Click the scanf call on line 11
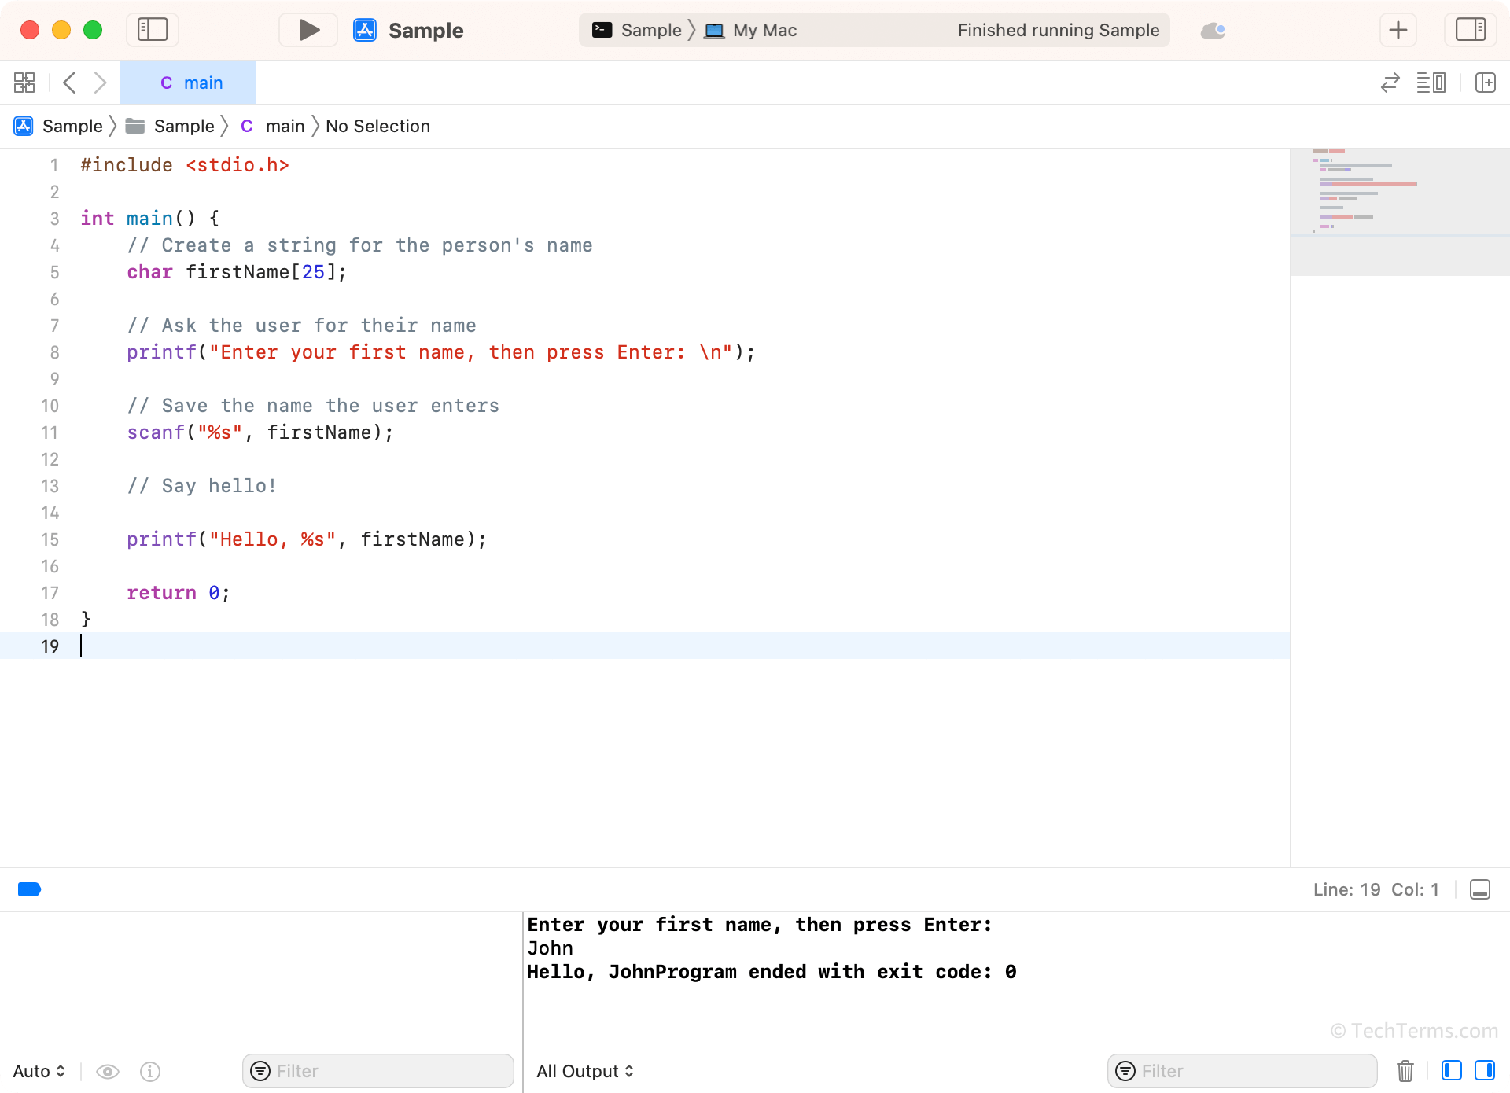1510x1093 pixels. (260, 432)
